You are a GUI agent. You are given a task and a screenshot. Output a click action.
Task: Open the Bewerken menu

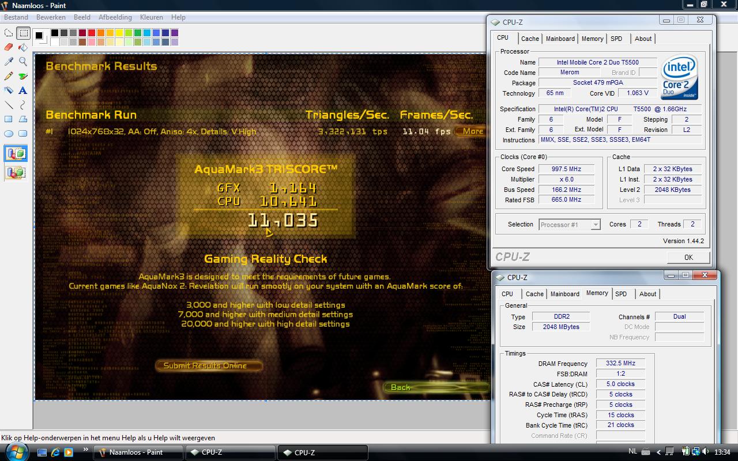[x=51, y=17]
